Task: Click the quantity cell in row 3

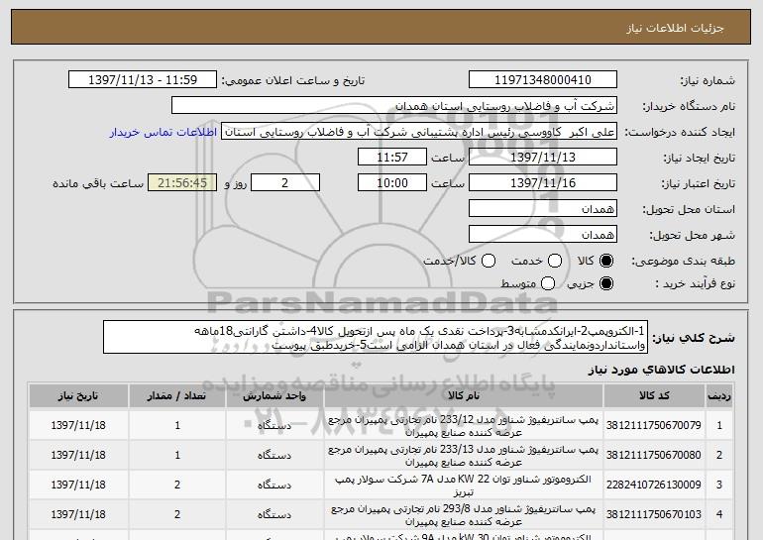Action: pyautogui.click(x=177, y=485)
